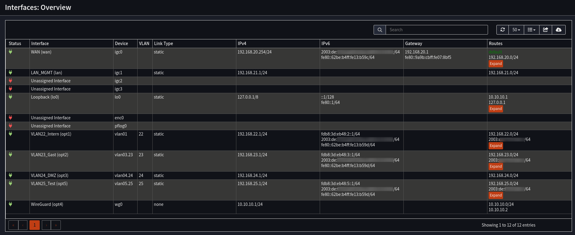575x235 pixels.
Task: Expand routes for VLAN25_Test row
Action: point(496,195)
